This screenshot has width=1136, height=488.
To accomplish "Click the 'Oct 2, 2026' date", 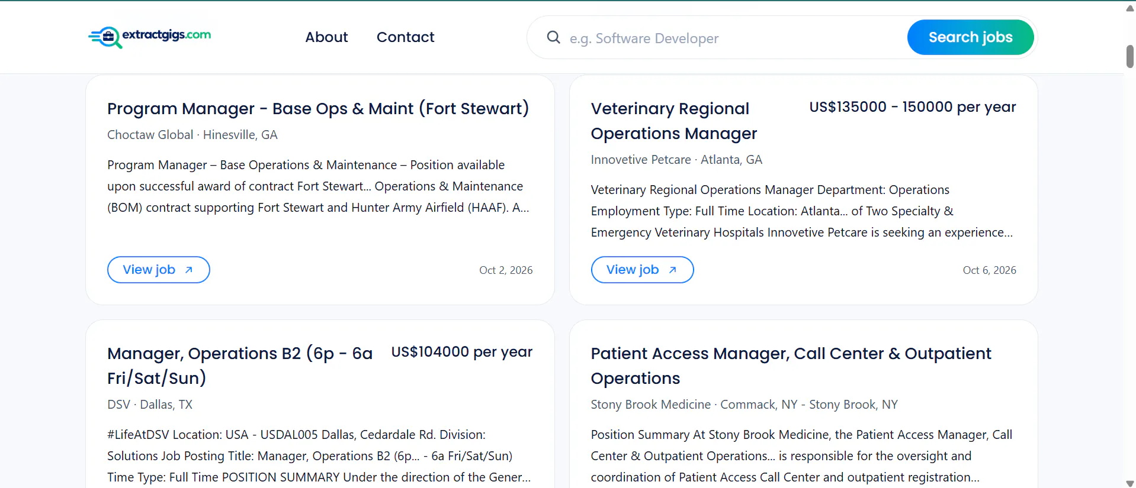I will [x=506, y=270].
